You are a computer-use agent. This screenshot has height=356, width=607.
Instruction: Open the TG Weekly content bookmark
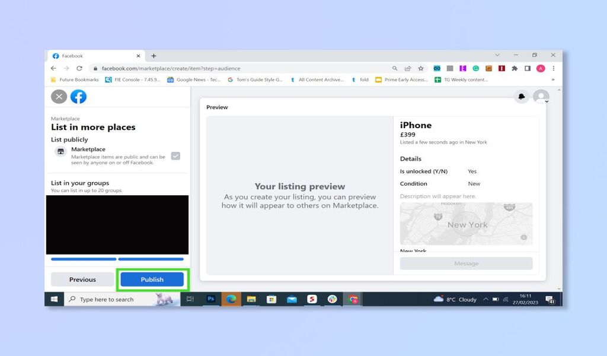point(461,80)
